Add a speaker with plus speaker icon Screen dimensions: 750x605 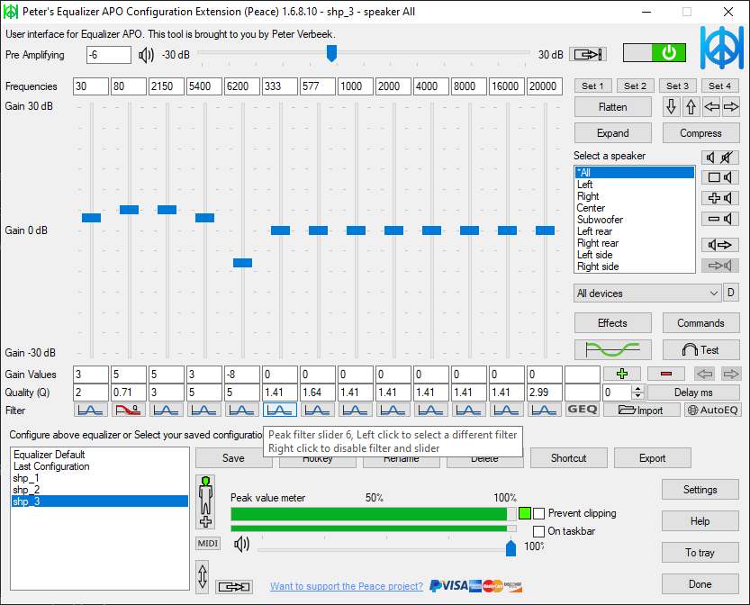click(720, 198)
